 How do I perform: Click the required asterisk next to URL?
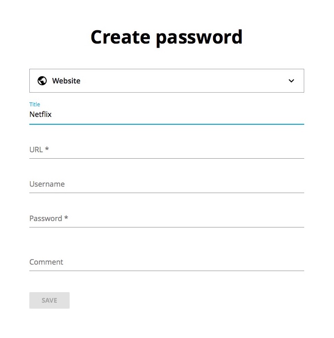click(47, 149)
